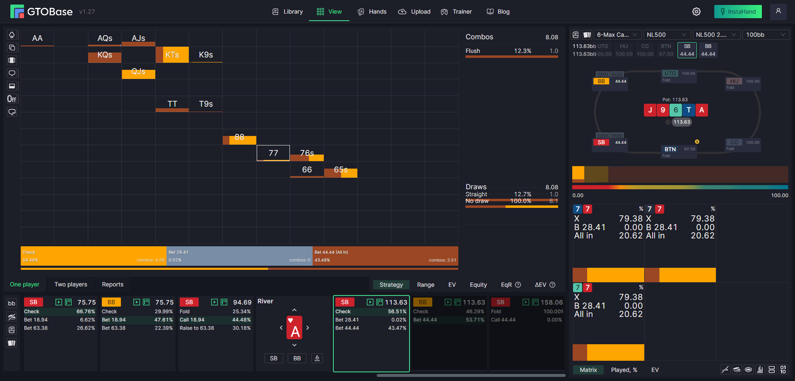Click the InstaHand button
795x381 pixels.
[738, 12]
